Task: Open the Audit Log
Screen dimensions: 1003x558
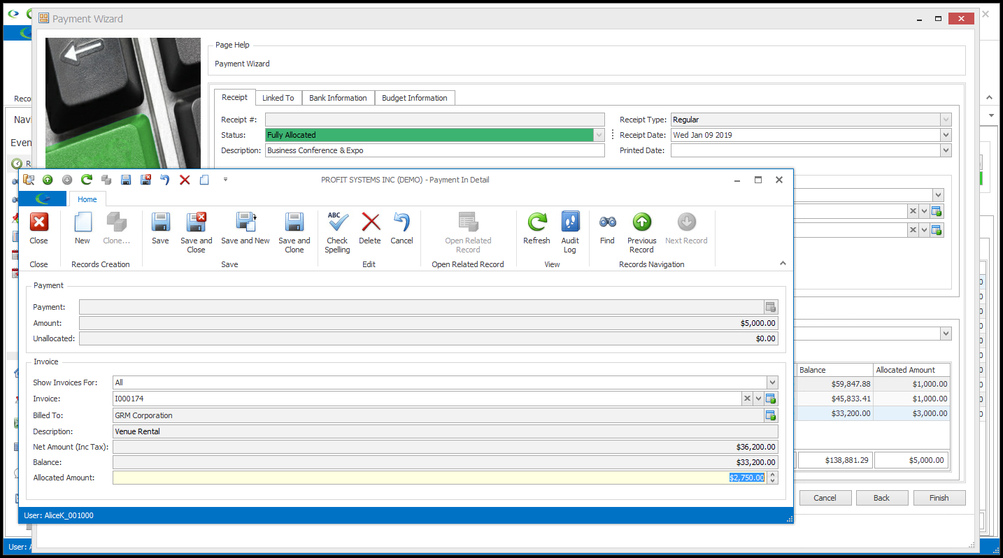Action: [570, 233]
